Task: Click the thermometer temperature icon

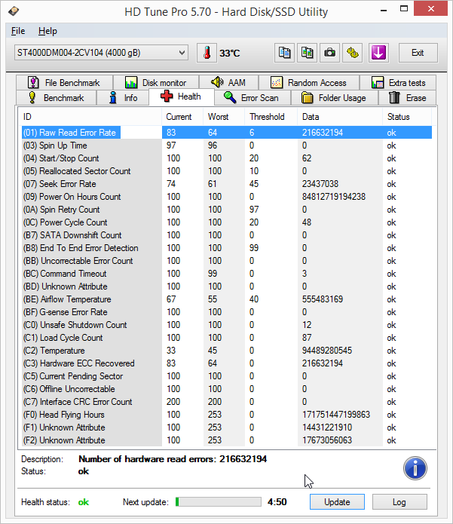Action: point(207,53)
